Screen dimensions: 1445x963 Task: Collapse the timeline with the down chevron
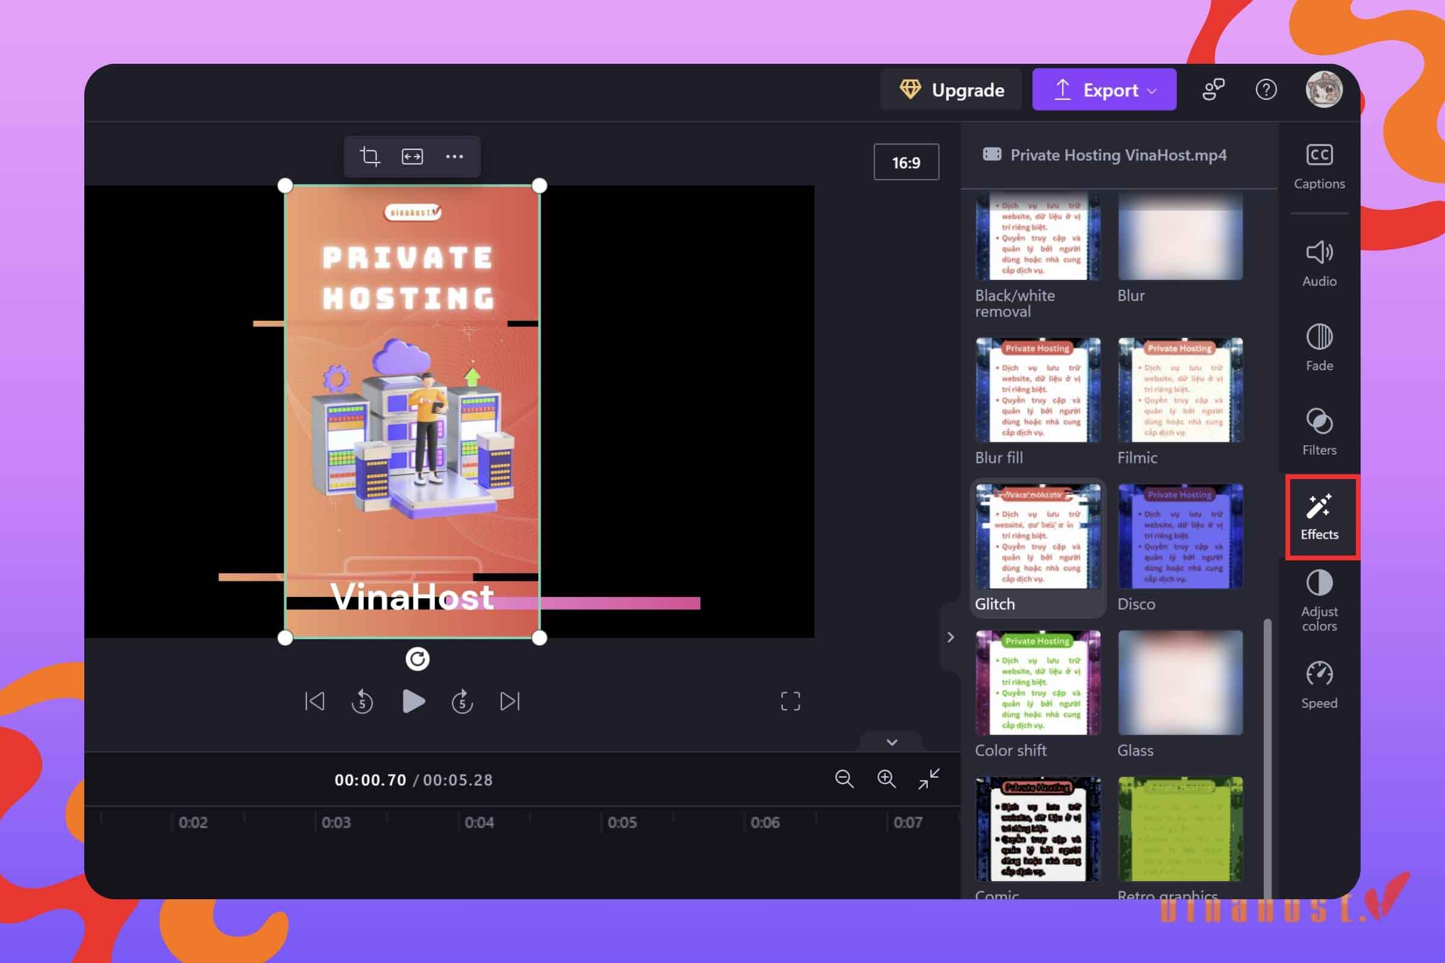892,742
